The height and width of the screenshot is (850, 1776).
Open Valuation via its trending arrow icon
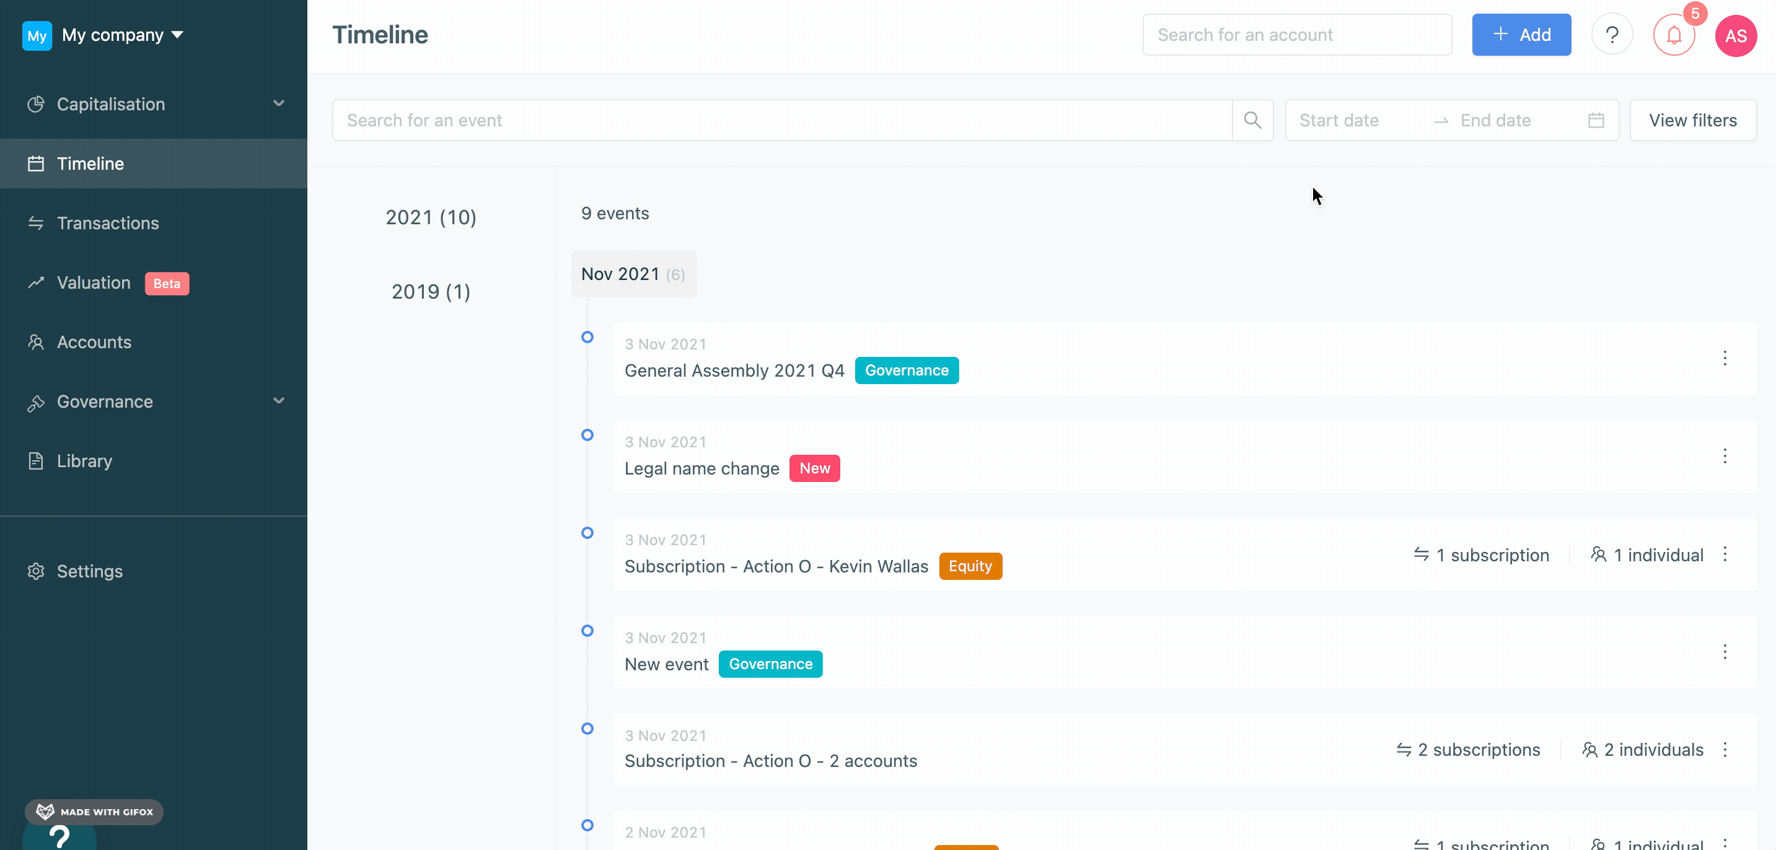[36, 283]
